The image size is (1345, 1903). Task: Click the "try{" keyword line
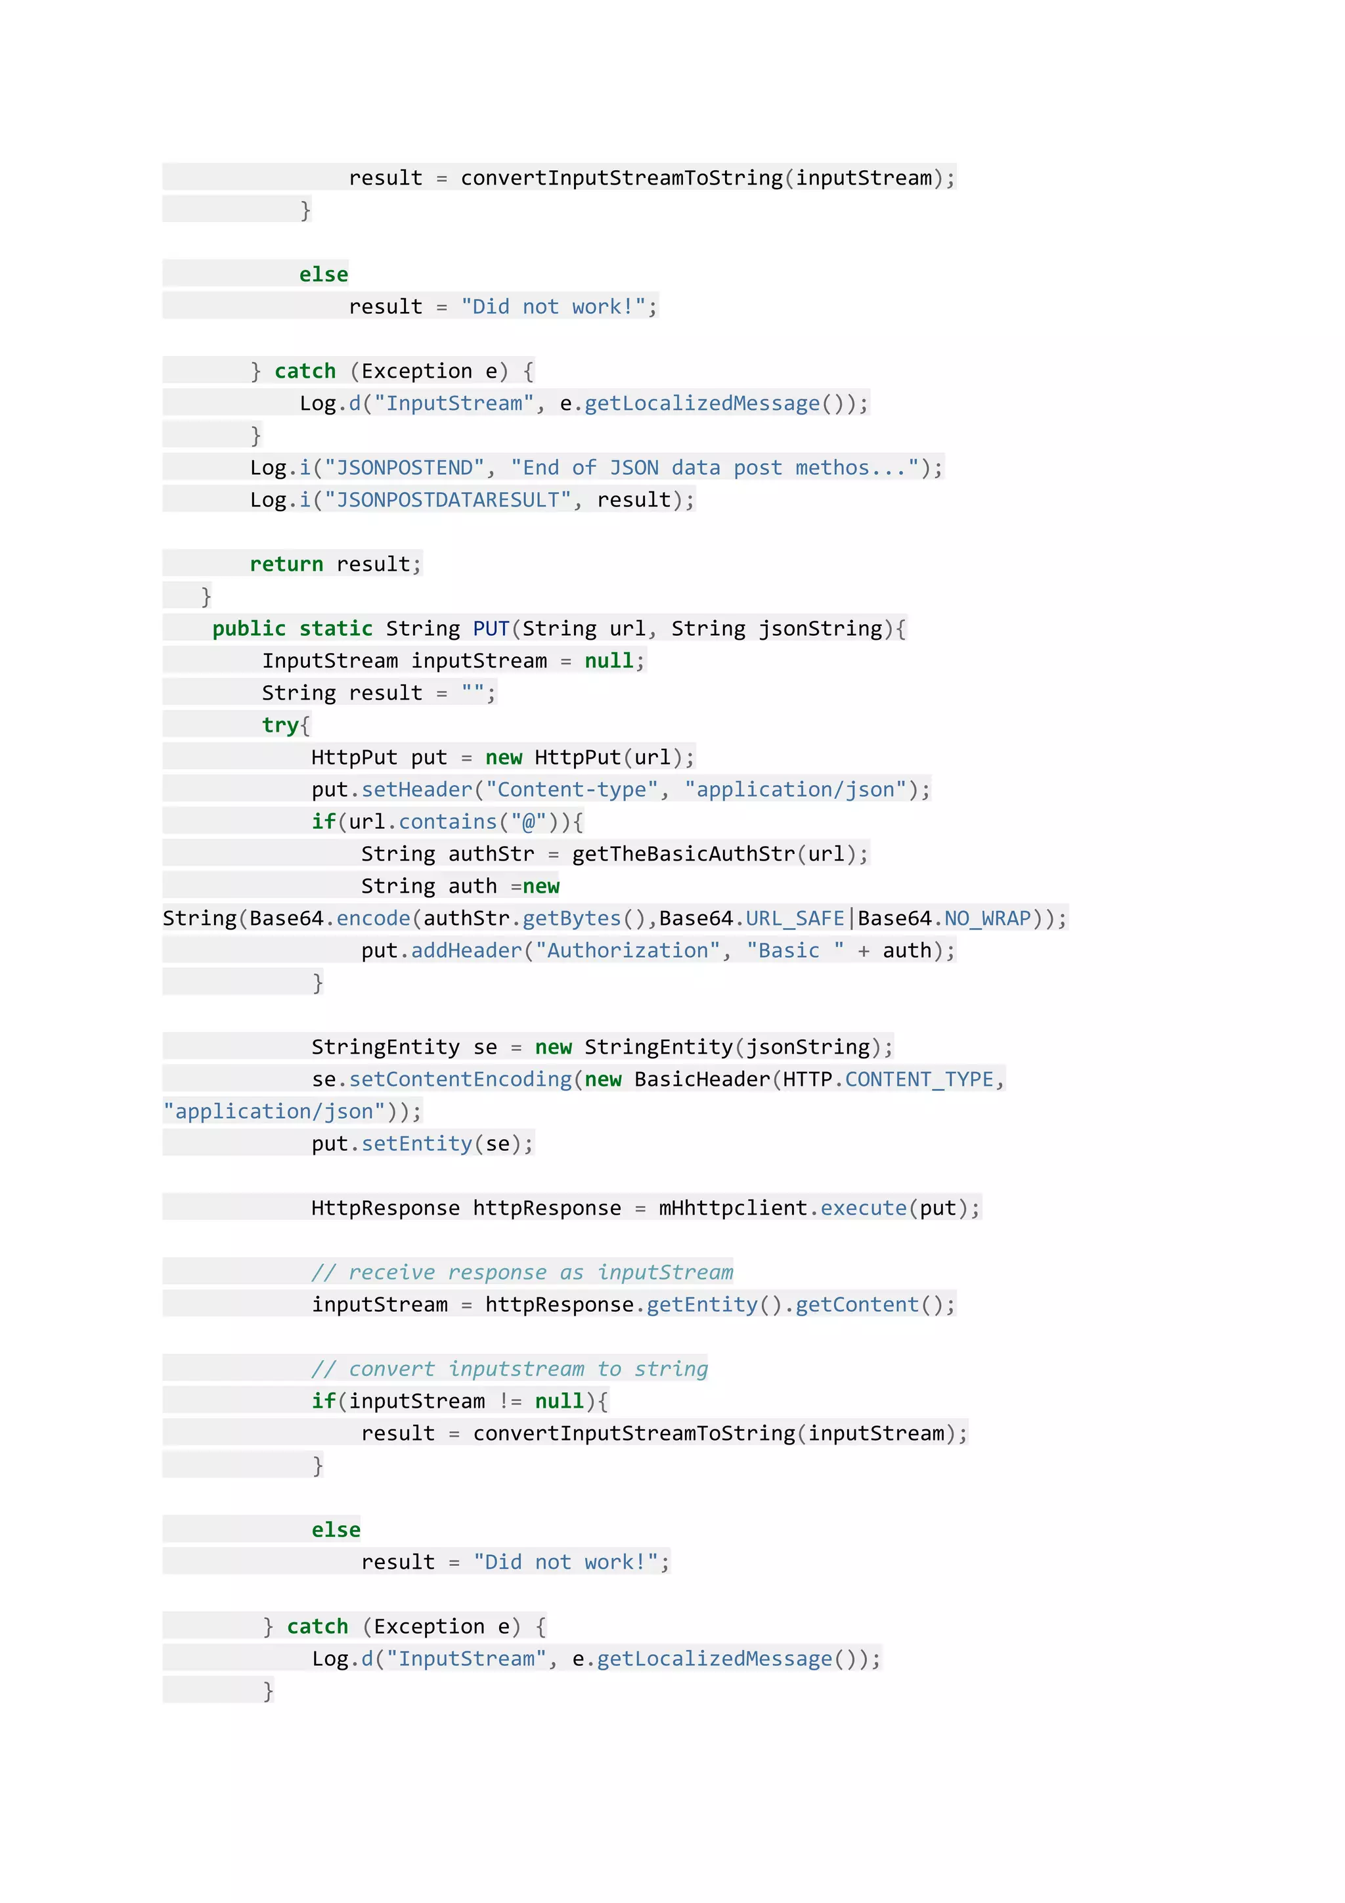(x=286, y=725)
